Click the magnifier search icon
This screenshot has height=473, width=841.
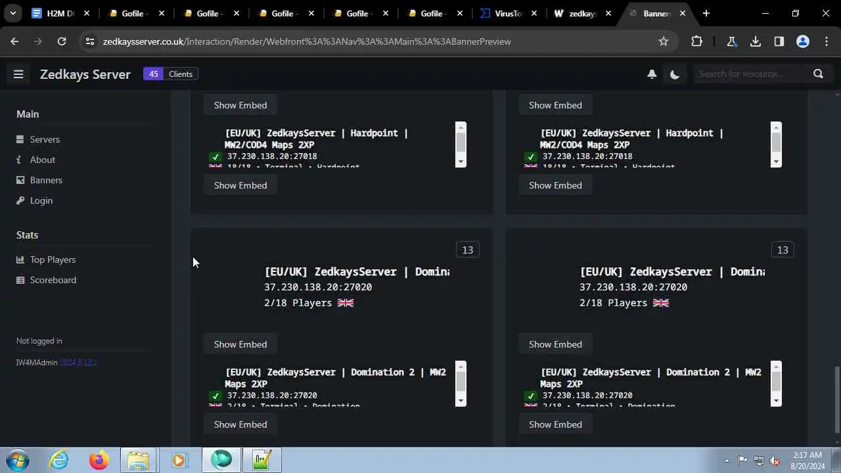click(818, 74)
